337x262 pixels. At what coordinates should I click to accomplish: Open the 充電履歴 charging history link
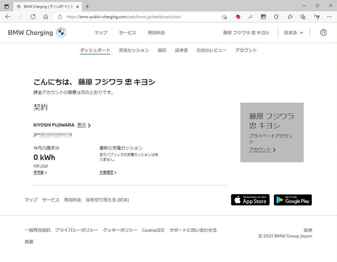coord(108,172)
